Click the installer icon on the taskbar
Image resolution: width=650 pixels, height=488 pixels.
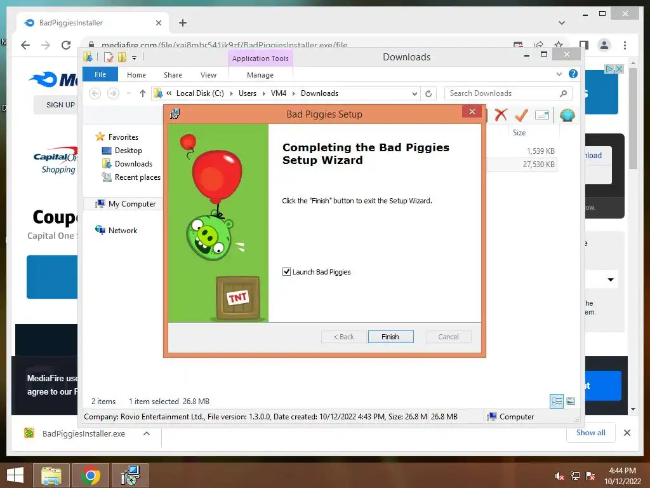click(x=131, y=475)
